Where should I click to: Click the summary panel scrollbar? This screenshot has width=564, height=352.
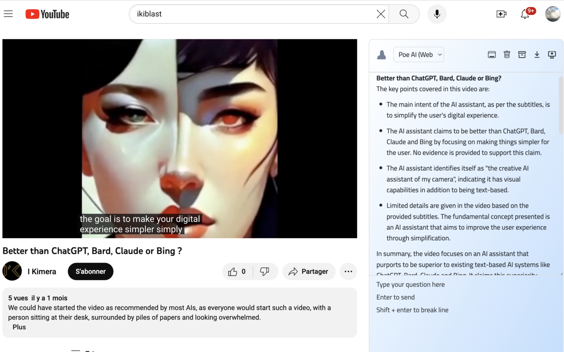[x=561, y=106]
